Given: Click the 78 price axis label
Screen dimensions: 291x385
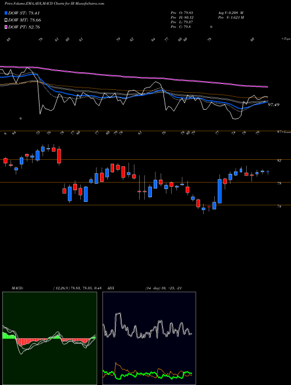Looking at the screenshot, I should tap(279, 183).
